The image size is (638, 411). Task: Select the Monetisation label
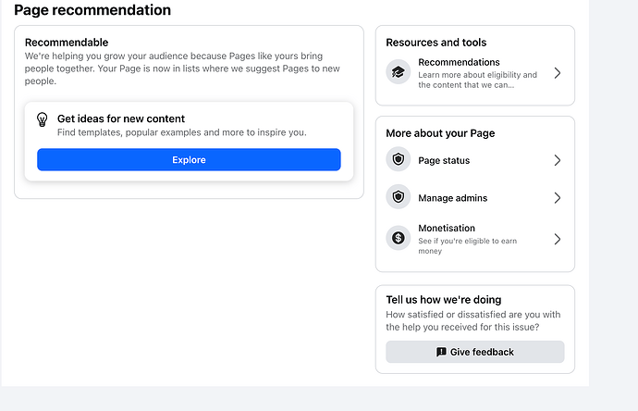coord(447,228)
